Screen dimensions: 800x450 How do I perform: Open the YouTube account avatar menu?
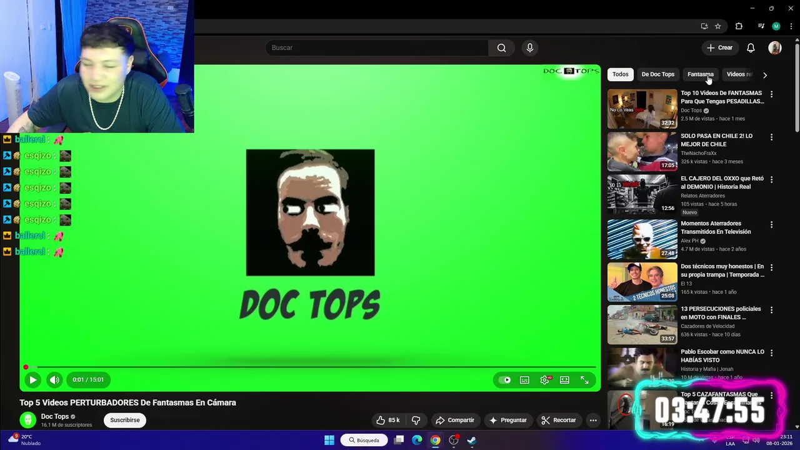click(x=775, y=47)
